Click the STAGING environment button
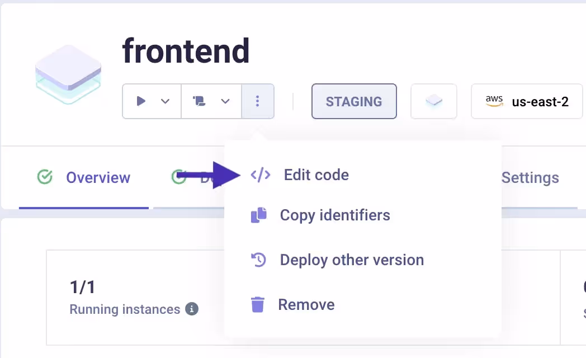The image size is (586, 358). (x=354, y=101)
